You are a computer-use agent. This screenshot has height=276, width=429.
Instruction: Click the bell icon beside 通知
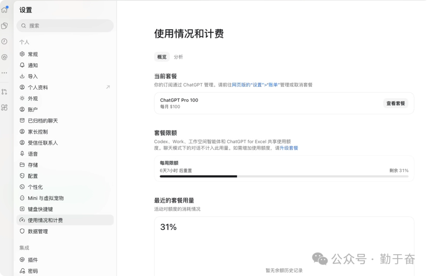[x=22, y=65]
